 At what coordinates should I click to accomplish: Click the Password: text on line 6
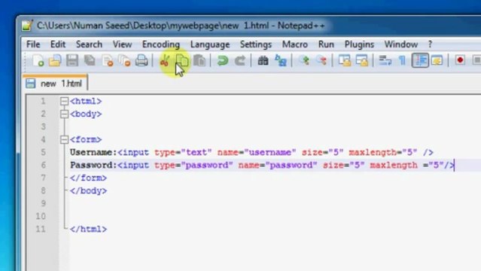point(93,165)
